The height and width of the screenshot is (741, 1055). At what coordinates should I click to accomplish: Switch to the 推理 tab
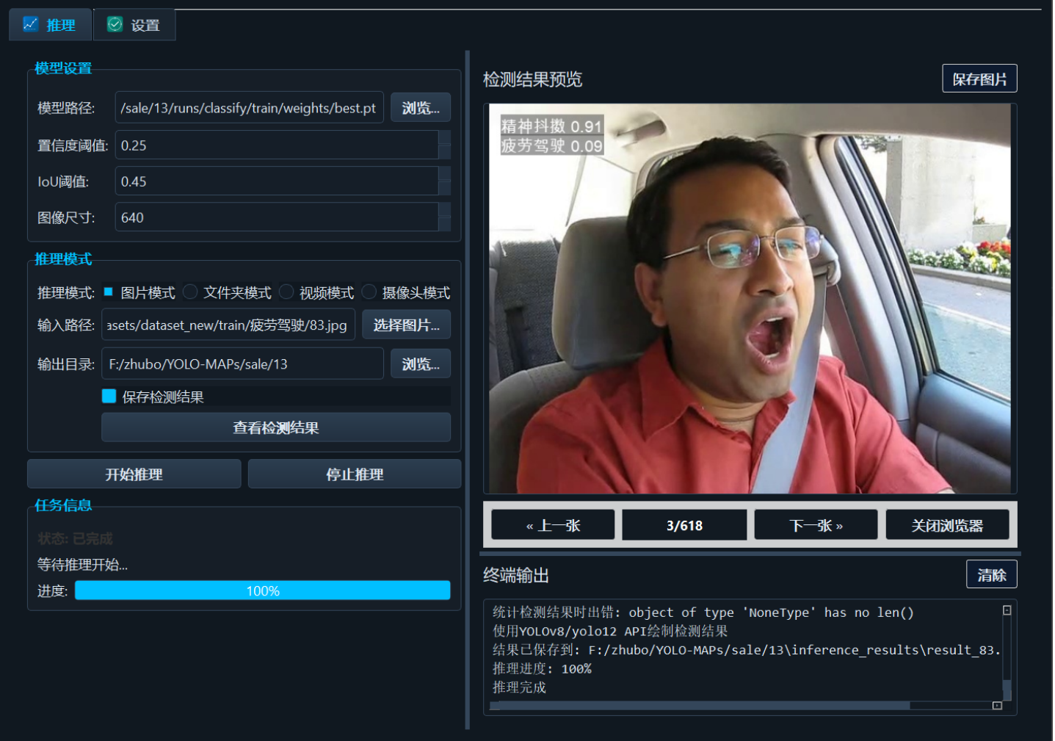[50, 25]
